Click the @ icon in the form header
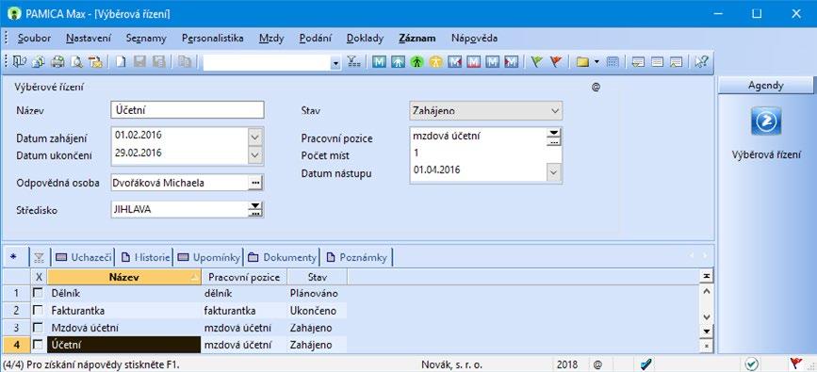Image resolution: width=817 pixels, height=372 pixels. (596, 88)
